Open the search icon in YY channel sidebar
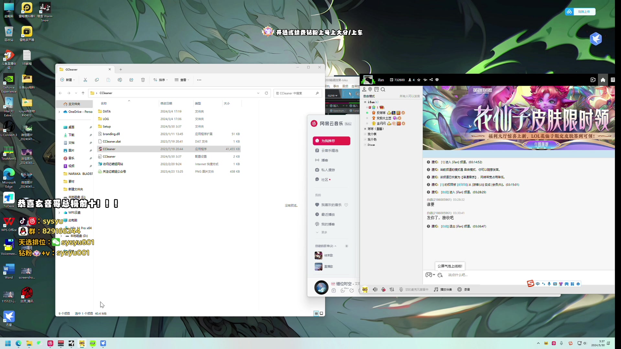 (x=383, y=90)
